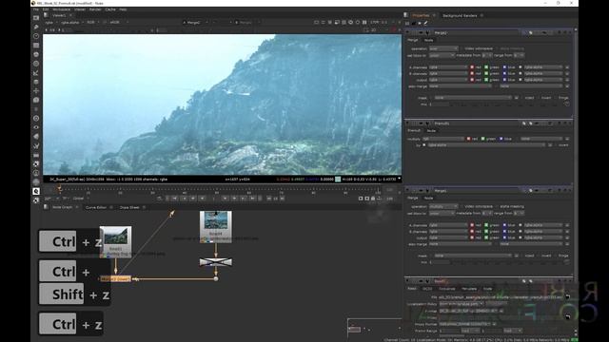Viewport: 609px width, 342px height.
Task: Open the ToolSets toolbar icon
Action: click(x=36, y=145)
